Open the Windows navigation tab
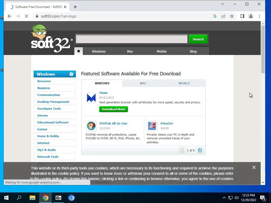271x203 pixels. click(x=99, y=51)
